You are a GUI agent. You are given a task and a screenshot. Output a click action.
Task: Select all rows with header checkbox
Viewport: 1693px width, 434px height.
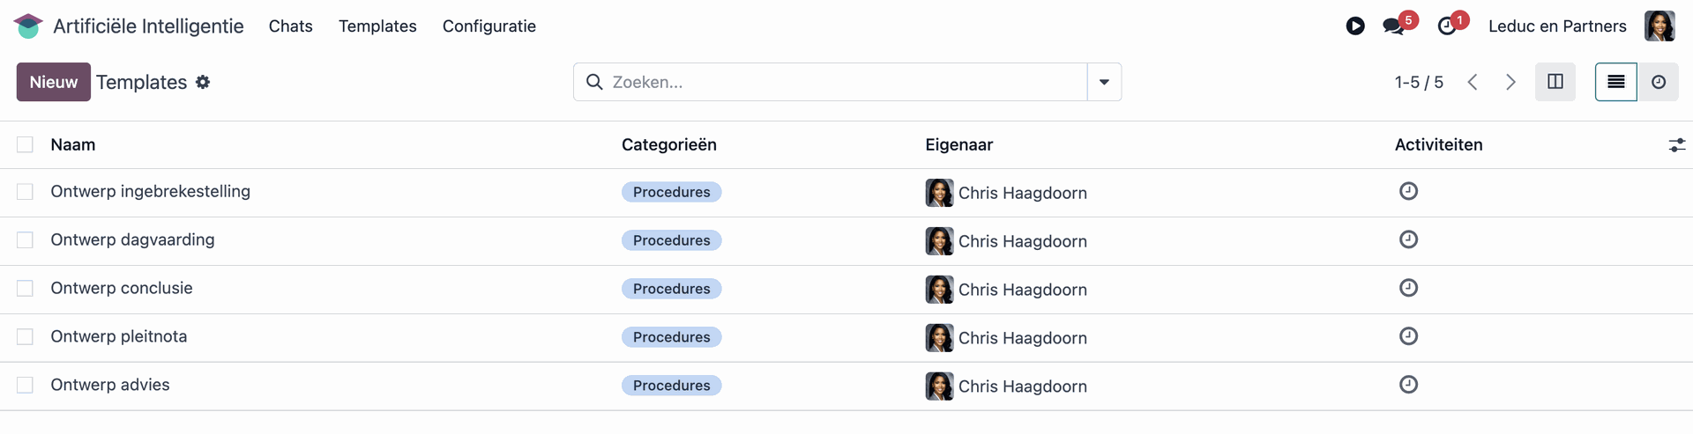pos(25,144)
